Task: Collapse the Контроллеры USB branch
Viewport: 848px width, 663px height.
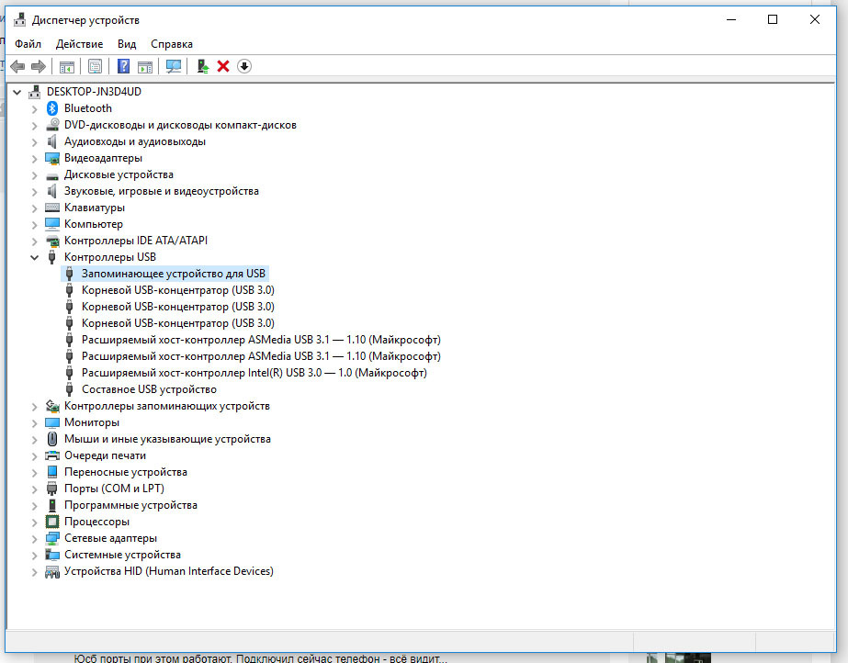Action: (35, 258)
